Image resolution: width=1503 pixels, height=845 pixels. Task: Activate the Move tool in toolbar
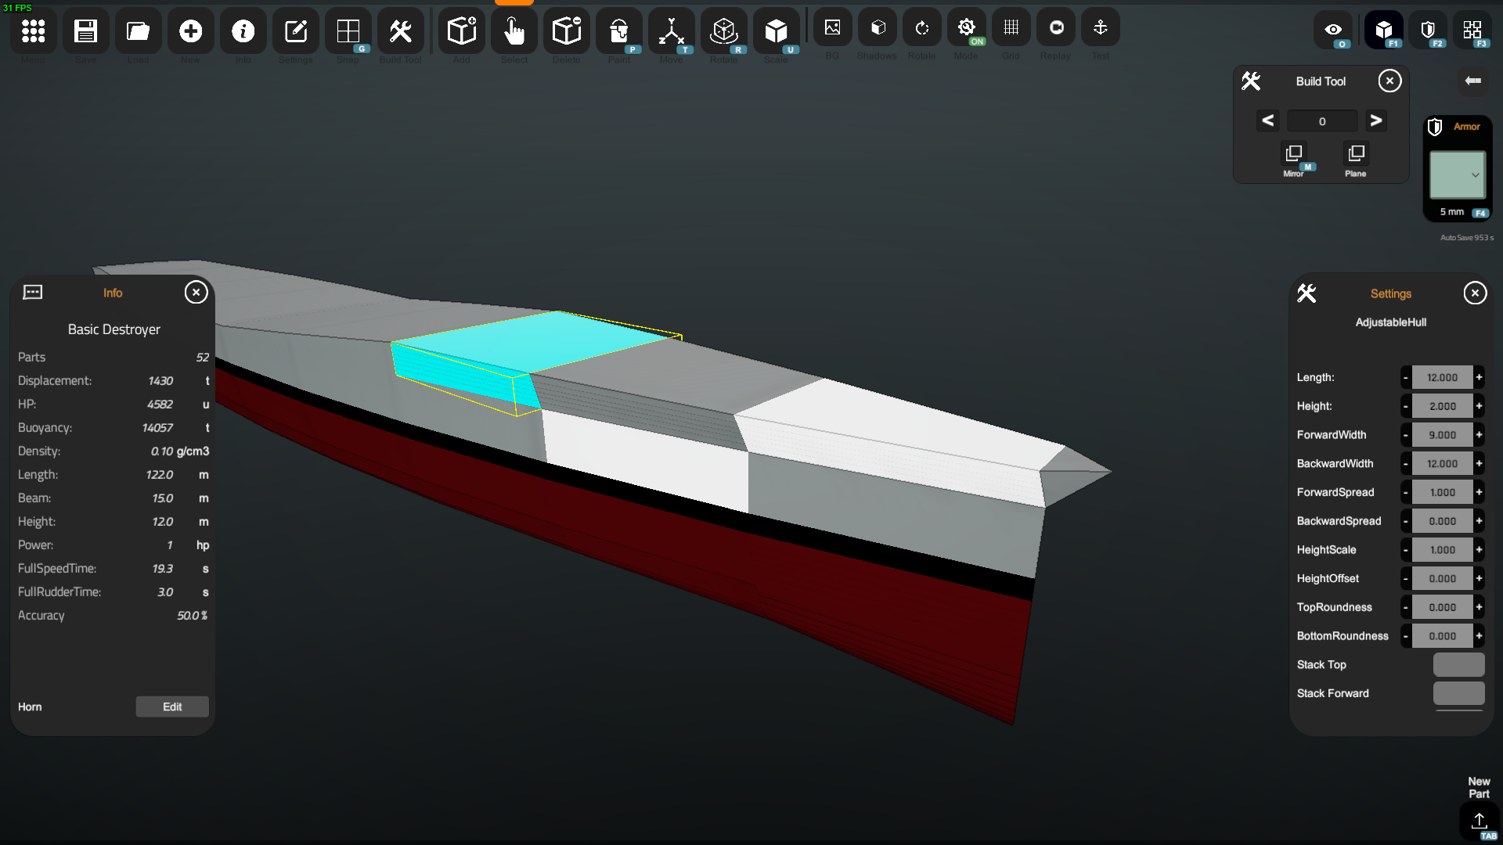pyautogui.click(x=671, y=31)
